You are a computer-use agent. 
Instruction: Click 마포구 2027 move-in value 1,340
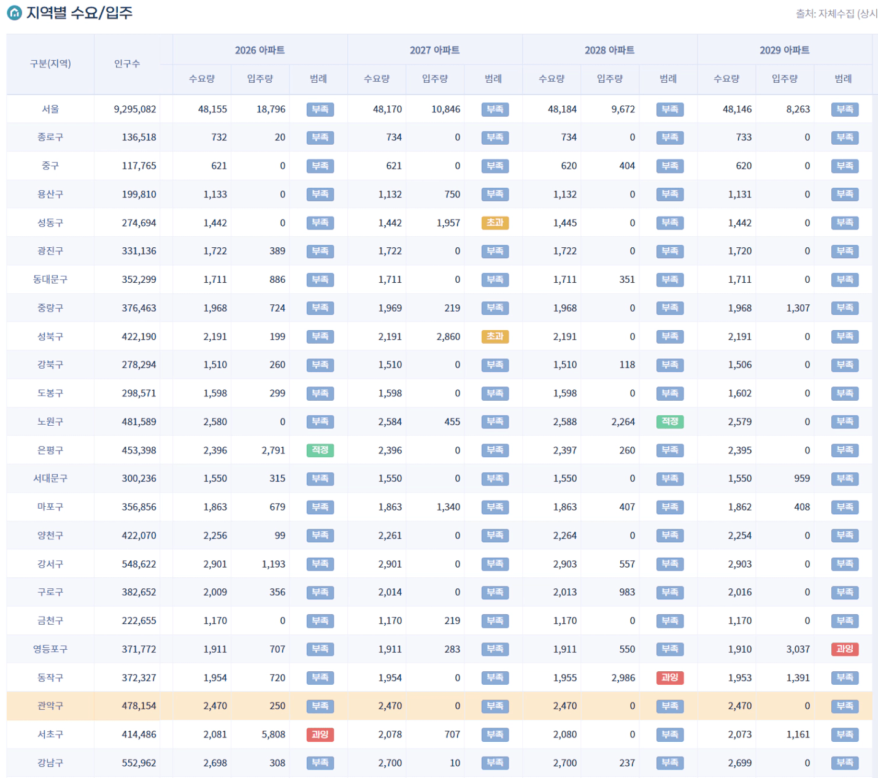[449, 507]
